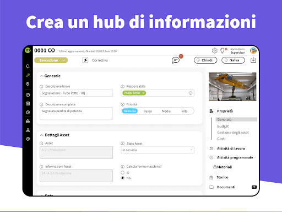This screenshot has height=212, width=282.
Task: Select Sì for Calcola fermo macchina
Action: pos(123,172)
